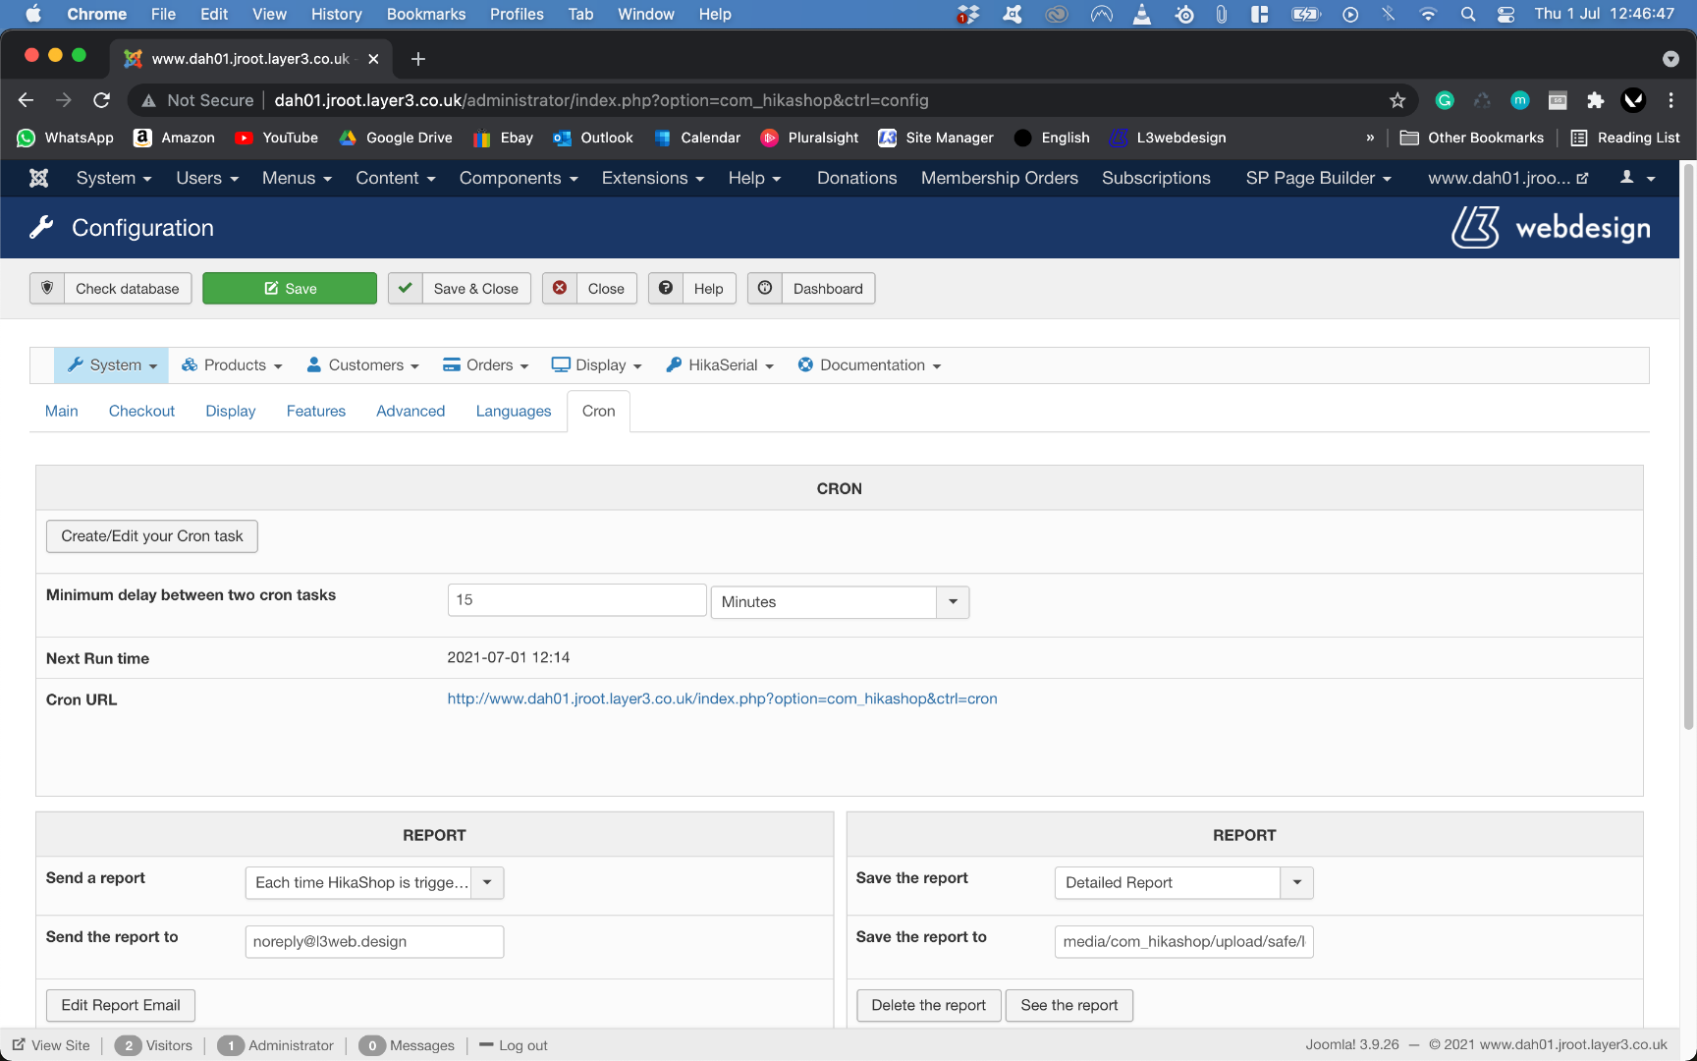Bookmark this page with the star icon
This screenshot has height=1061, width=1697.
click(x=1397, y=100)
